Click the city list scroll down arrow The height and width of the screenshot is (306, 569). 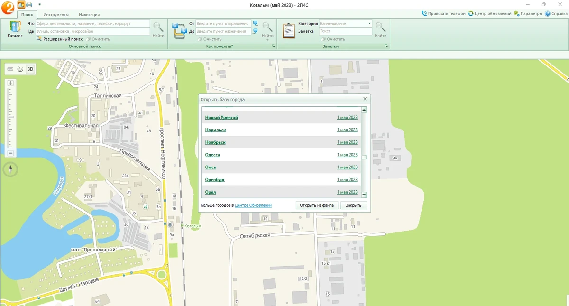point(364,195)
